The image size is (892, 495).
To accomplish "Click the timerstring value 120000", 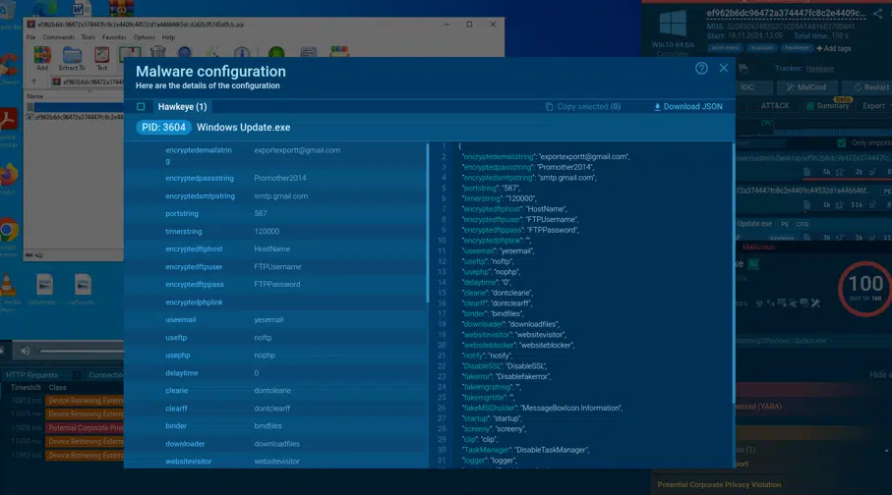I will point(267,232).
